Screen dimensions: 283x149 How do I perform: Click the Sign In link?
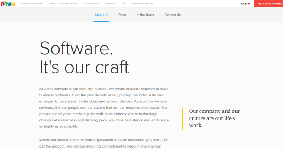point(245,4)
